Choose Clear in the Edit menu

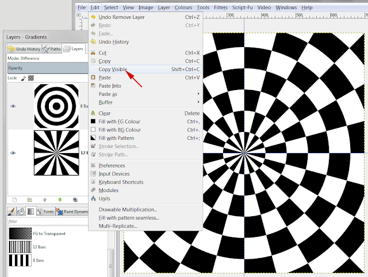145,114
